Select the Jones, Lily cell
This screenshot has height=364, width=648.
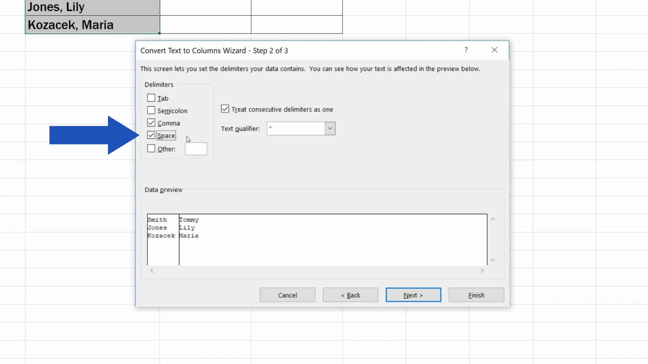[91, 7]
